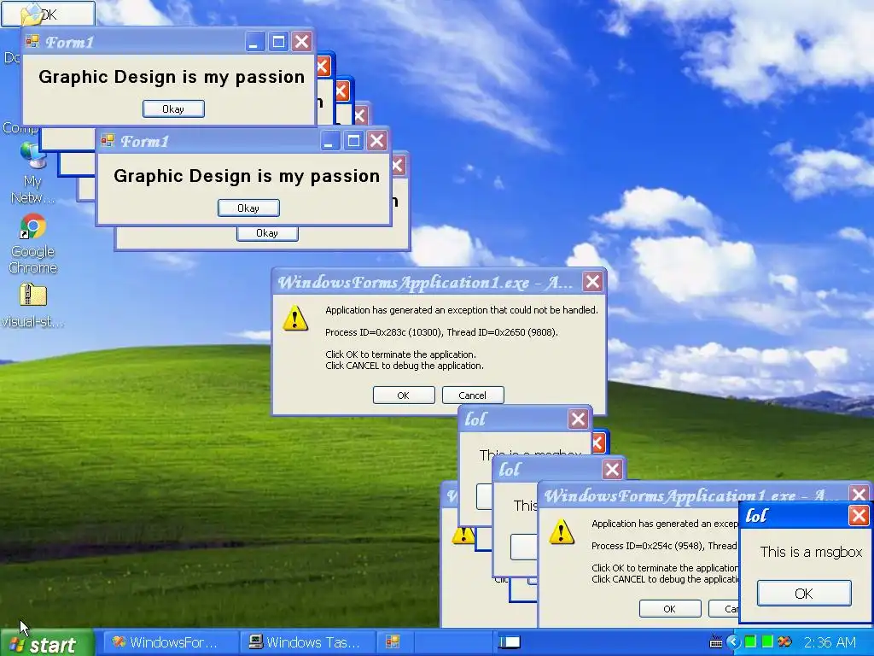
Task: Click 'Application has generated an exception that could not be handled.'
Action: [462, 310]
